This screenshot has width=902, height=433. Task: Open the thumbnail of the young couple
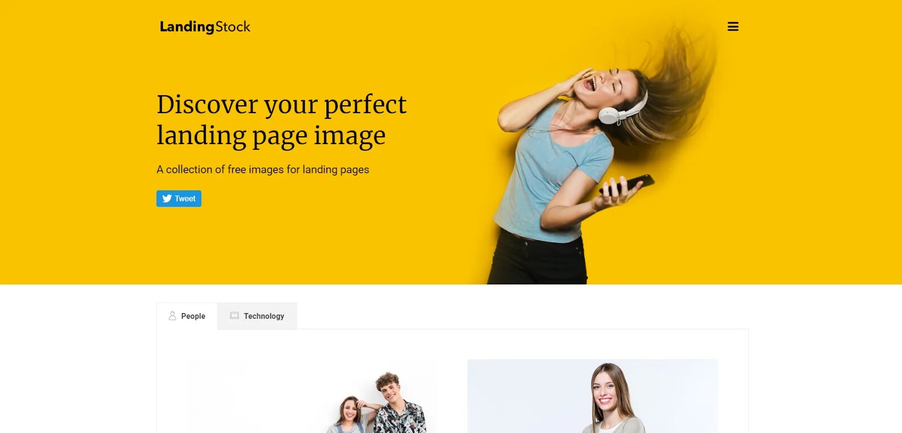(x=312, y=396)
